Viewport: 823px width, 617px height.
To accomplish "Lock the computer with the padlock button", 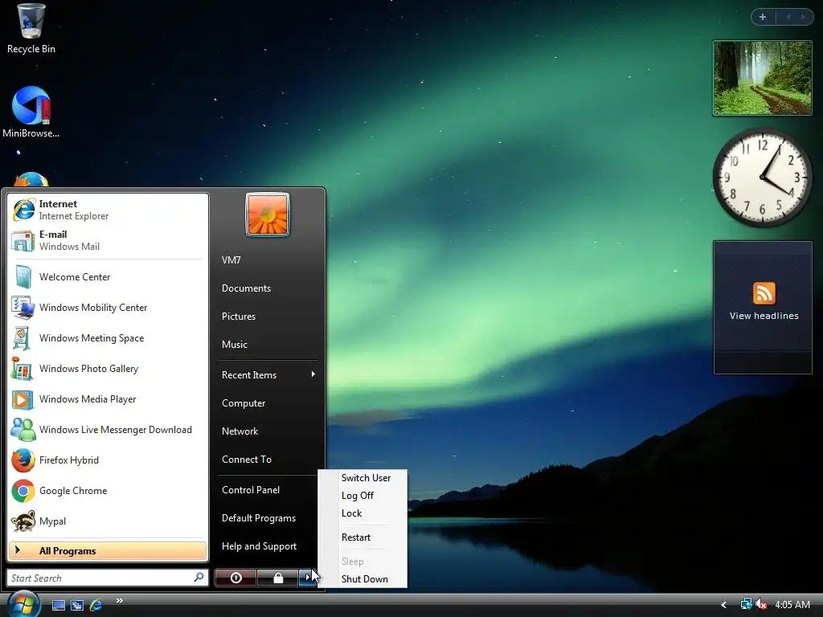I will (x=277, y=578).
